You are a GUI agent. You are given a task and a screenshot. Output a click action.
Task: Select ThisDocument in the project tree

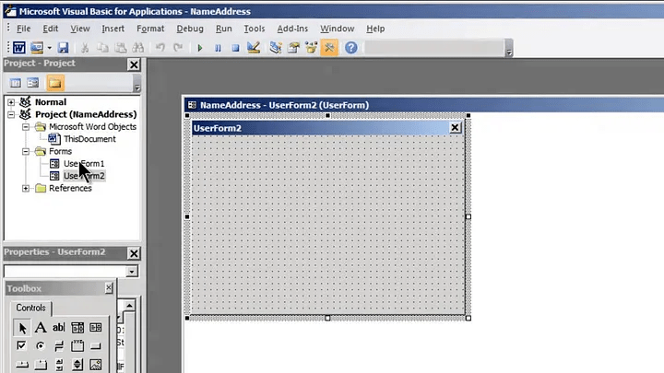tap(89, 139)
